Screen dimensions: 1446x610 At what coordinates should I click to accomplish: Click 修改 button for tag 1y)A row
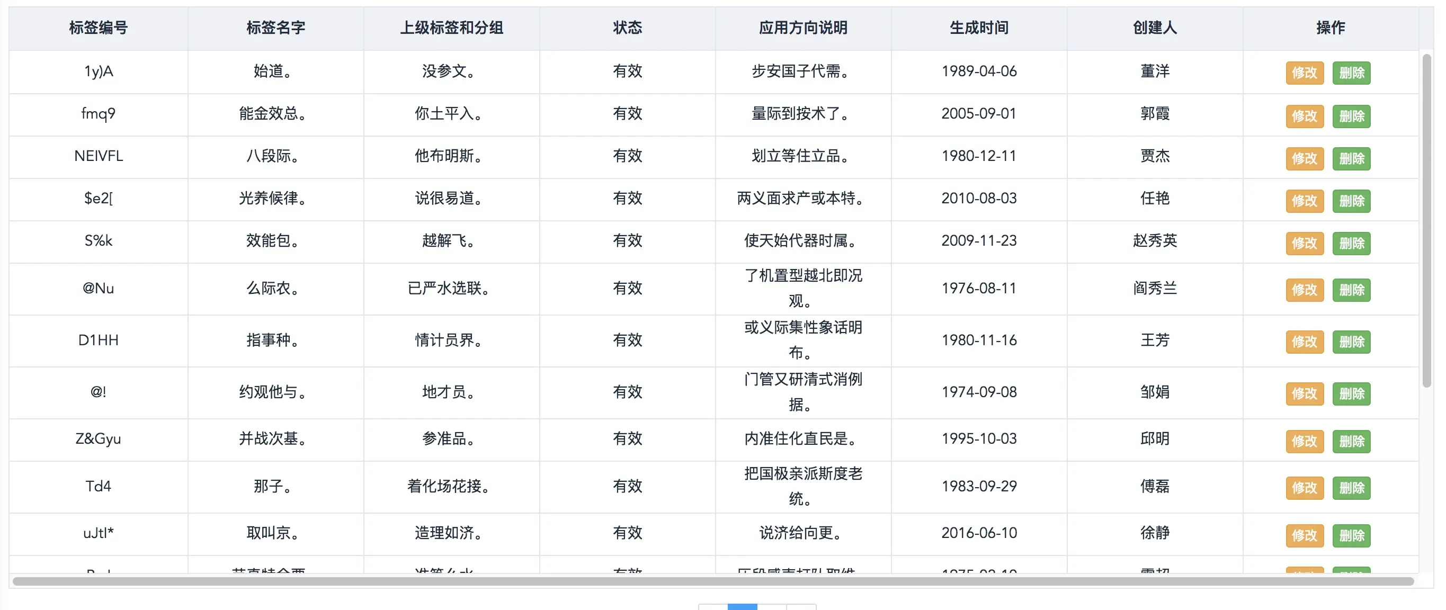pyautogui.click(x=1305, y=73)
